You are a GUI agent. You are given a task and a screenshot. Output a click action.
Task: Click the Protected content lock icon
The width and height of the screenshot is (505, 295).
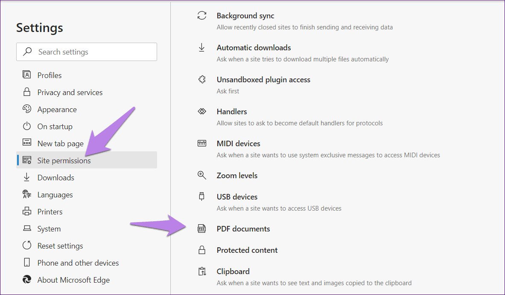click(201, 250)
